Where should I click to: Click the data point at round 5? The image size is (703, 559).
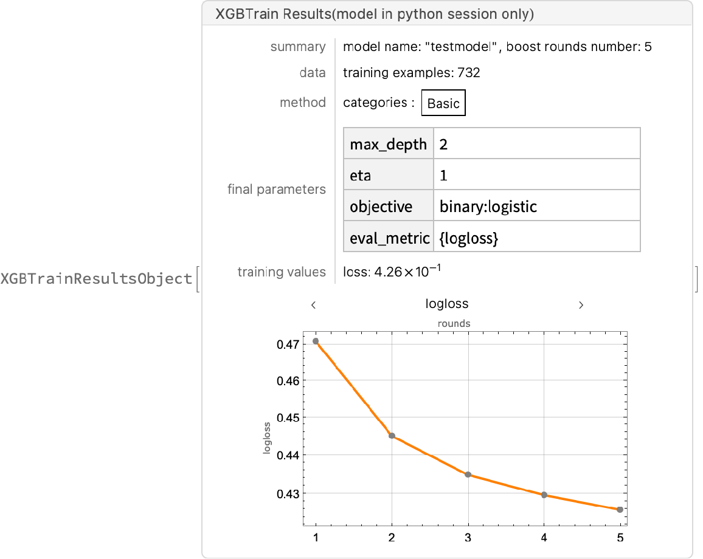pyautogui.click(x=620, y=509)
